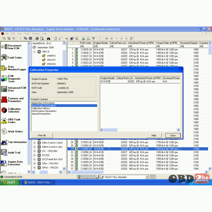Screen dimensions: 212x212
Task: Click the Print toolbar icon
Action: coord(37,39)
